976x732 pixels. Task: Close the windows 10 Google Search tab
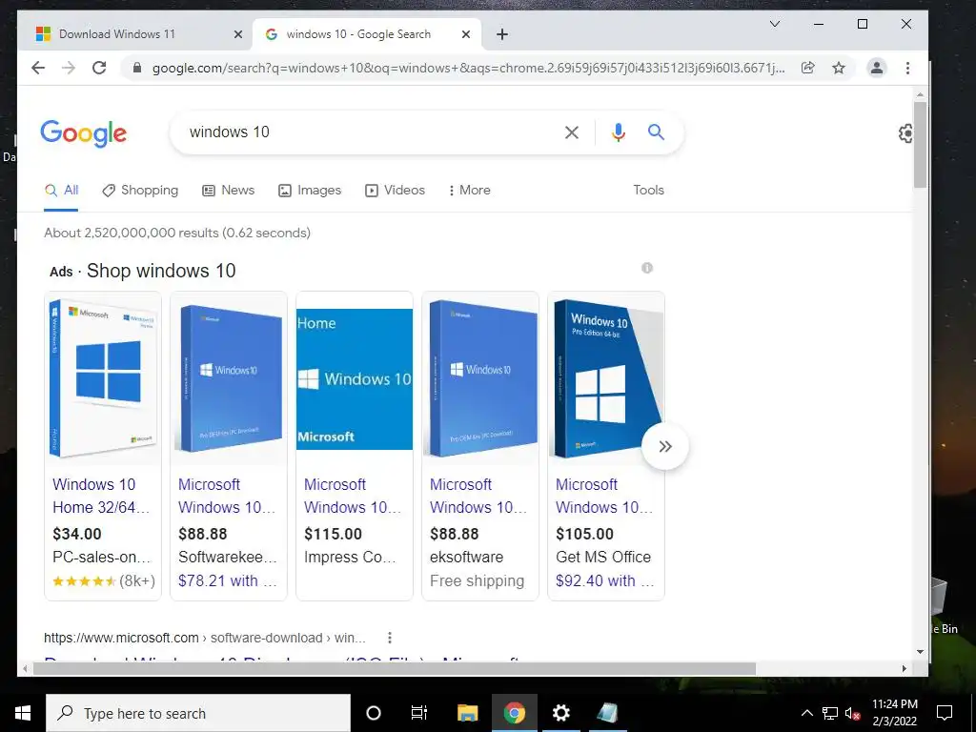[465, 34]
